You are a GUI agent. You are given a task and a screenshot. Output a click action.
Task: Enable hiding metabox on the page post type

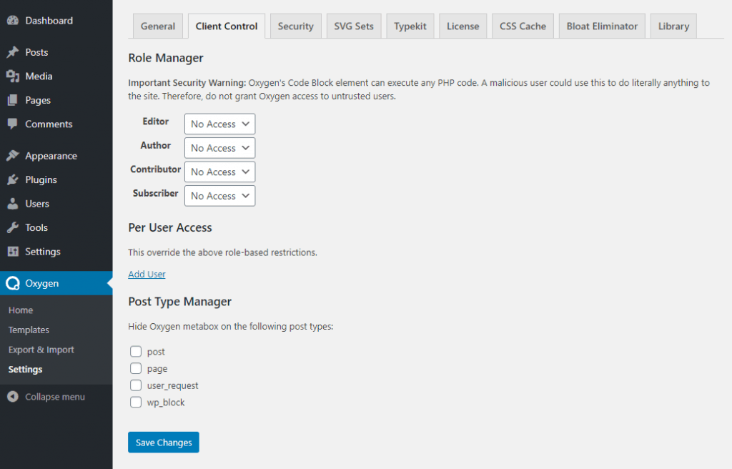(135, 368)
